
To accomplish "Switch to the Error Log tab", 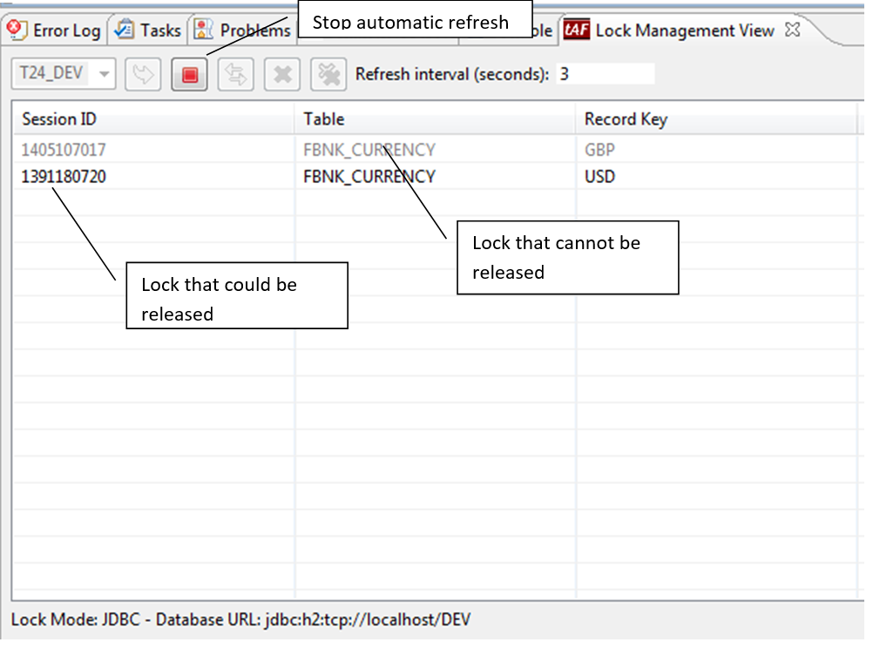I will [55, 30].
